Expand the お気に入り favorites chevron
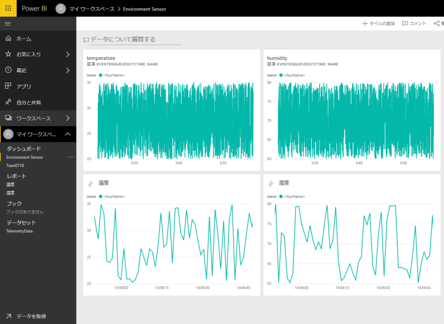The image size is (444, 324). (67, 54)
